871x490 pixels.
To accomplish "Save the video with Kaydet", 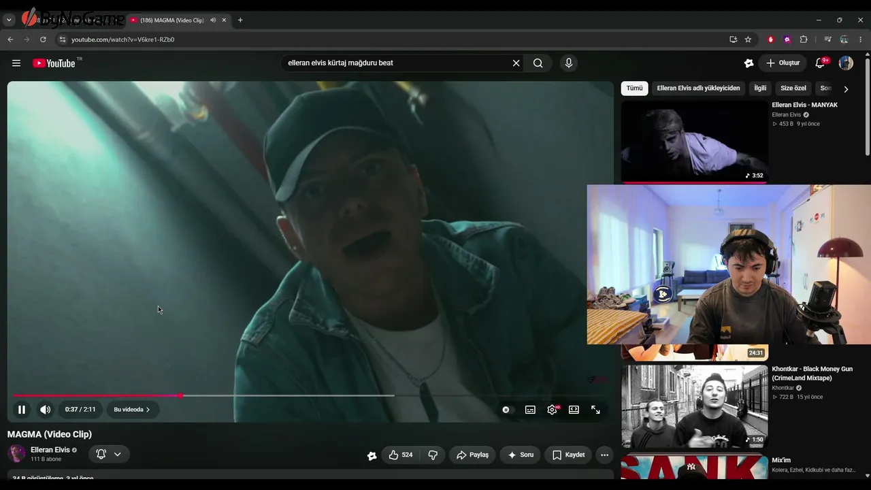I will pos(568,455).
